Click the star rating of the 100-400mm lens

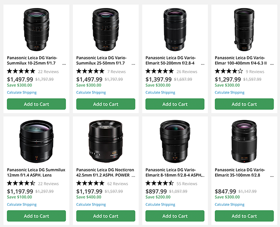(x=229, y=71)
